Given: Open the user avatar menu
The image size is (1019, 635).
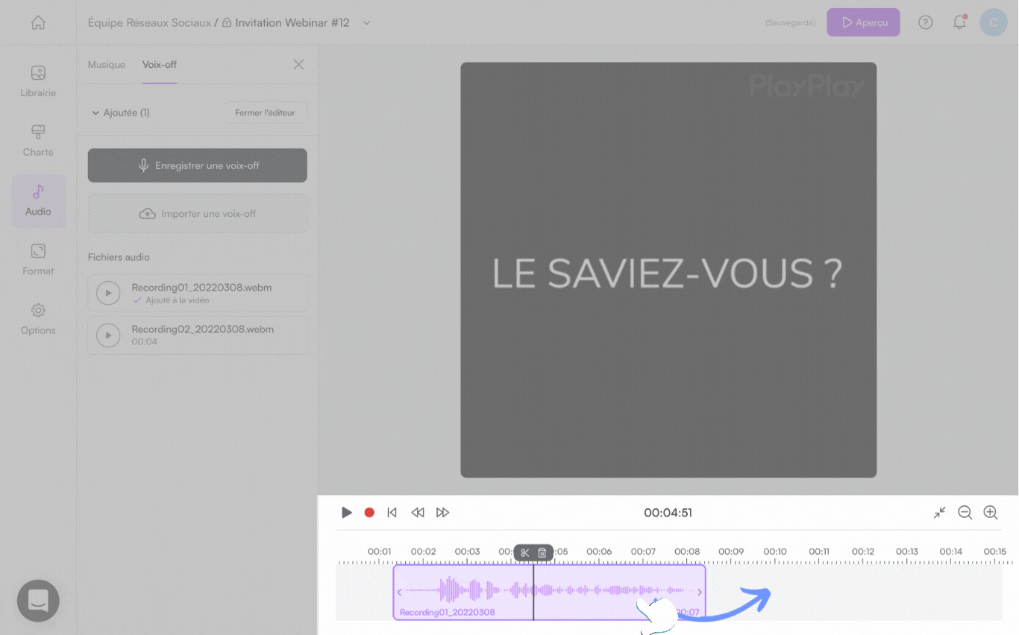Looking at the screenshot, I should 993,22.
